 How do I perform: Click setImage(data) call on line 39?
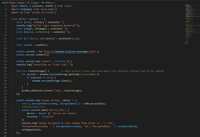pyautogui.click(x=31, y=129)
